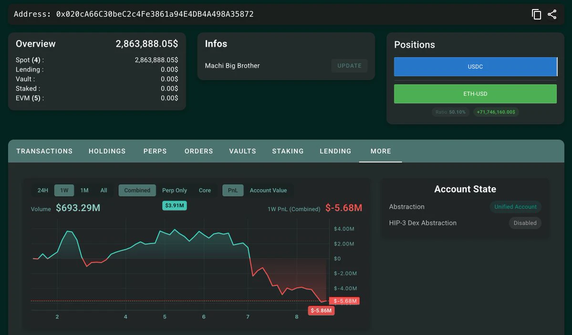Click the Spot (4) row label
The image size is (572, 335).
tap(30, 60)
